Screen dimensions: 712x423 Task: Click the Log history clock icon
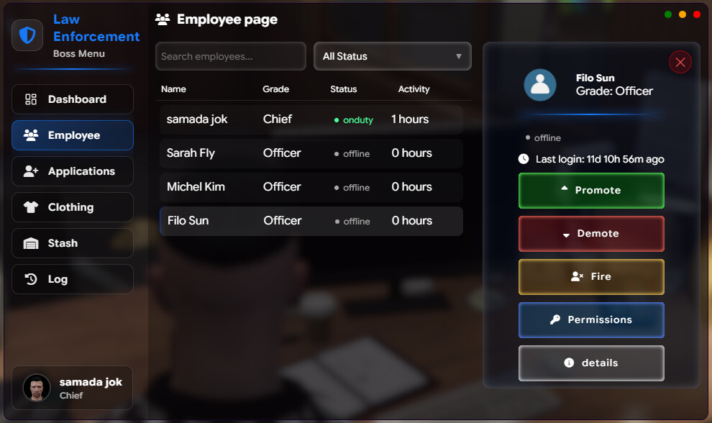coord(31,279)
